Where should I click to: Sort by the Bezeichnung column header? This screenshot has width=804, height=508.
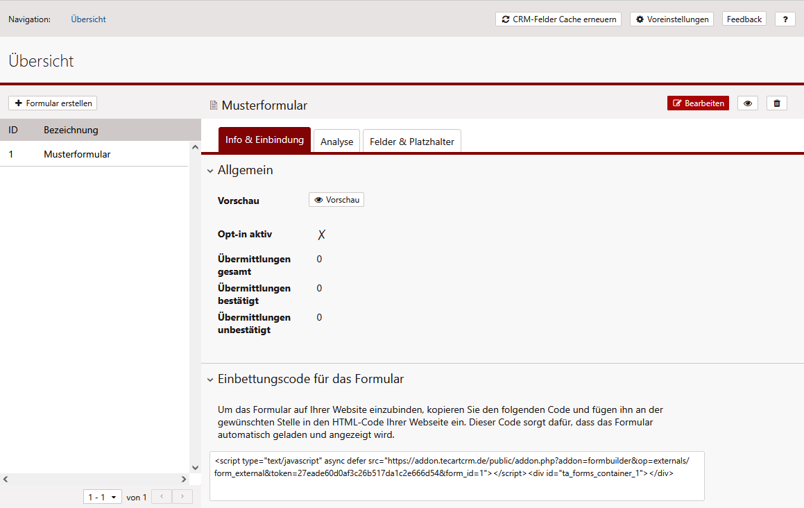point(71,130)
